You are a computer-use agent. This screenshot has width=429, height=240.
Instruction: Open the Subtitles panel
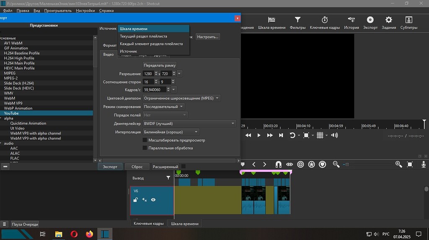click(x=409, y=23)
